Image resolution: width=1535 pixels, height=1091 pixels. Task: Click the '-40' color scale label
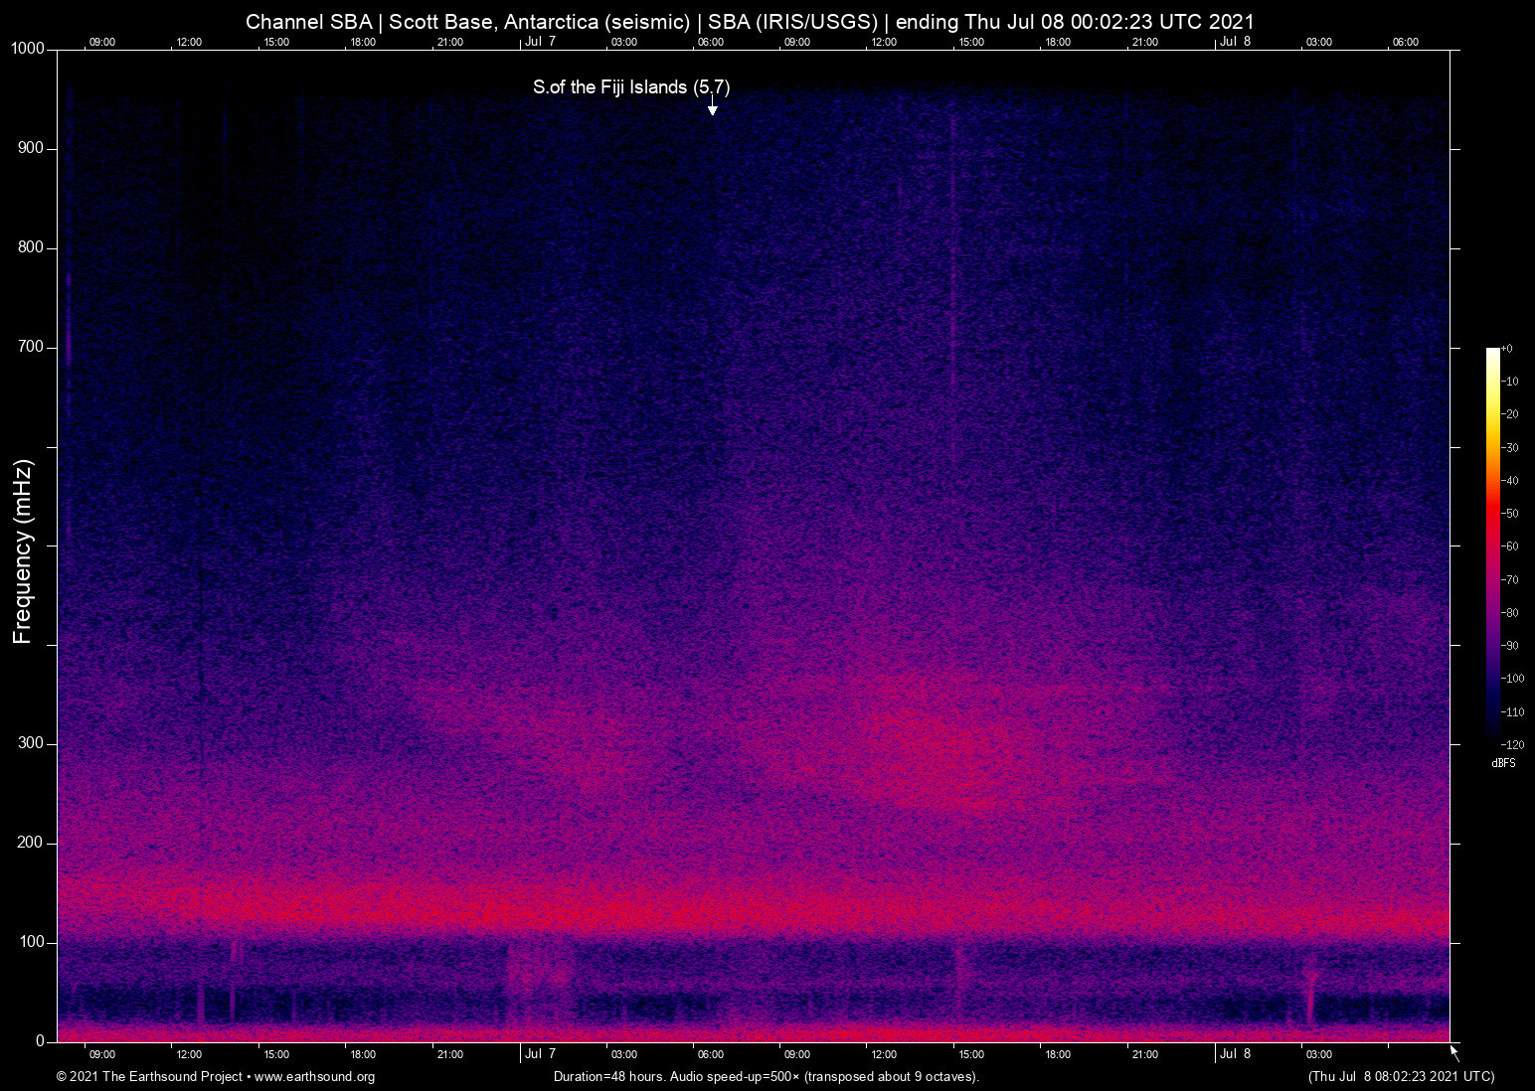tap(1510, 481)
